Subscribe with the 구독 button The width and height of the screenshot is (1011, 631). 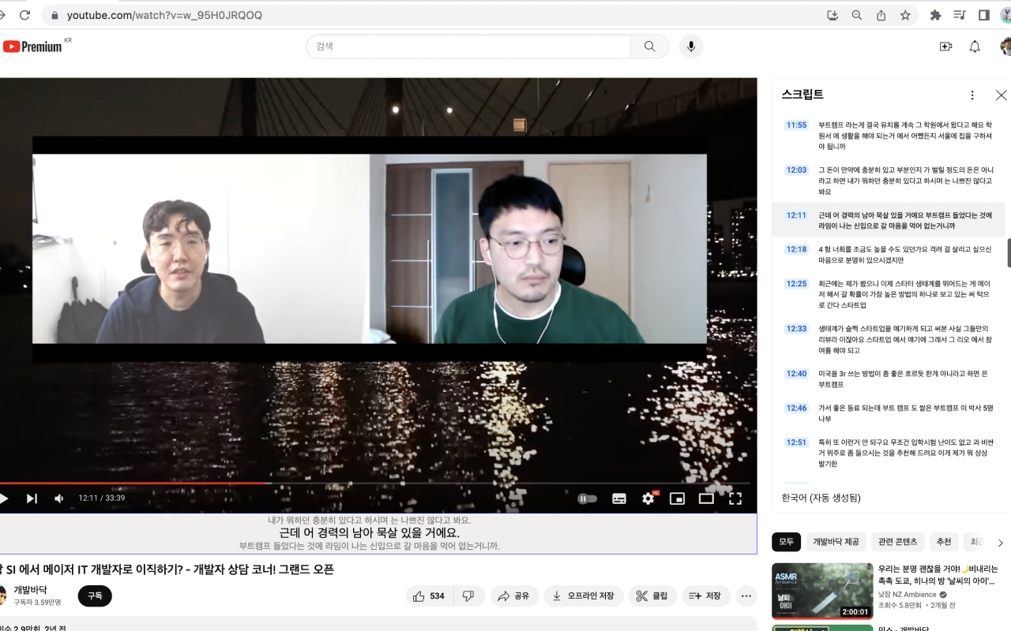click(95, 596)
